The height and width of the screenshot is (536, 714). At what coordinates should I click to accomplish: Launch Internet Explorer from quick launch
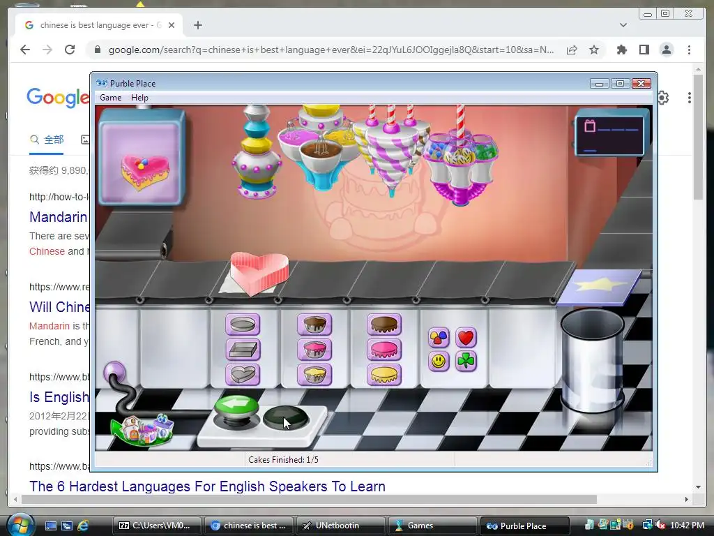click(83, 526)
